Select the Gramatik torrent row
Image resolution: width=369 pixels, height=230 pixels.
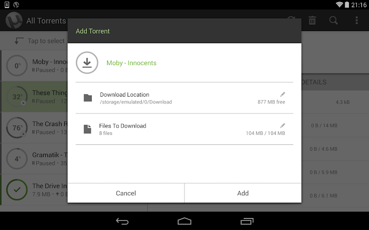[34, 159]
